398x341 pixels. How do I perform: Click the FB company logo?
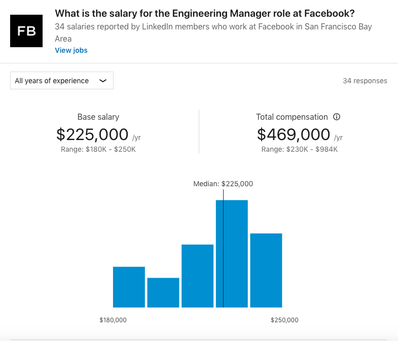coord(26,31)
